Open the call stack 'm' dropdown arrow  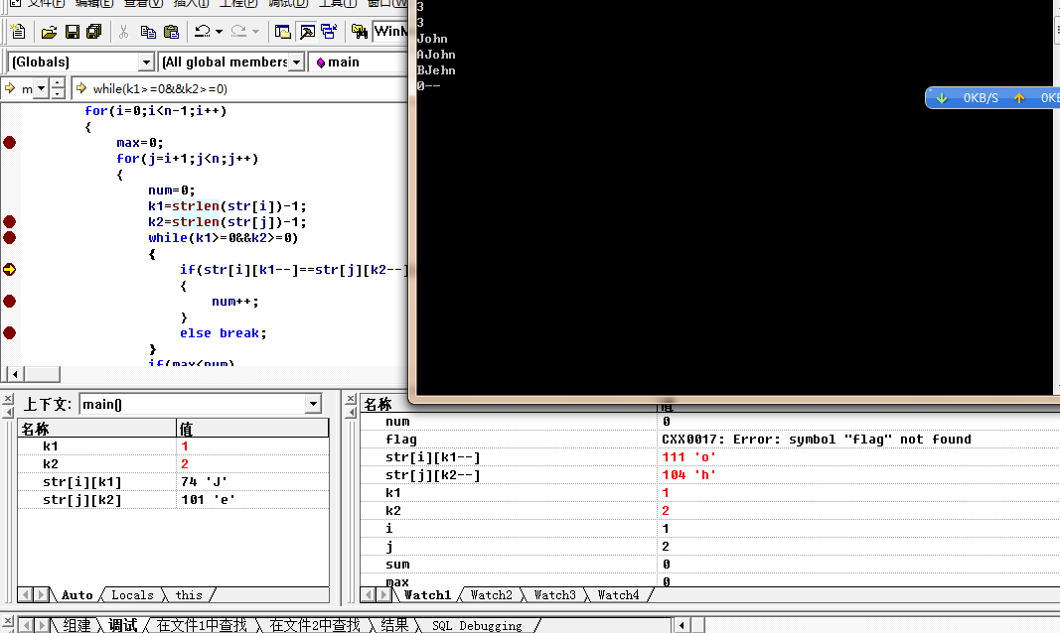[42, 88]
